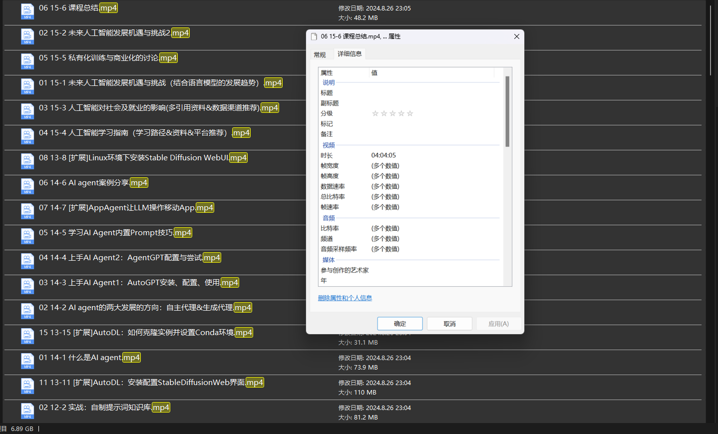The height and width of the screenshot is (434, 718).
Task: Click the MP4 icon for 03 14-3 AutoGPT file
Action: click(x=27, y=287)
